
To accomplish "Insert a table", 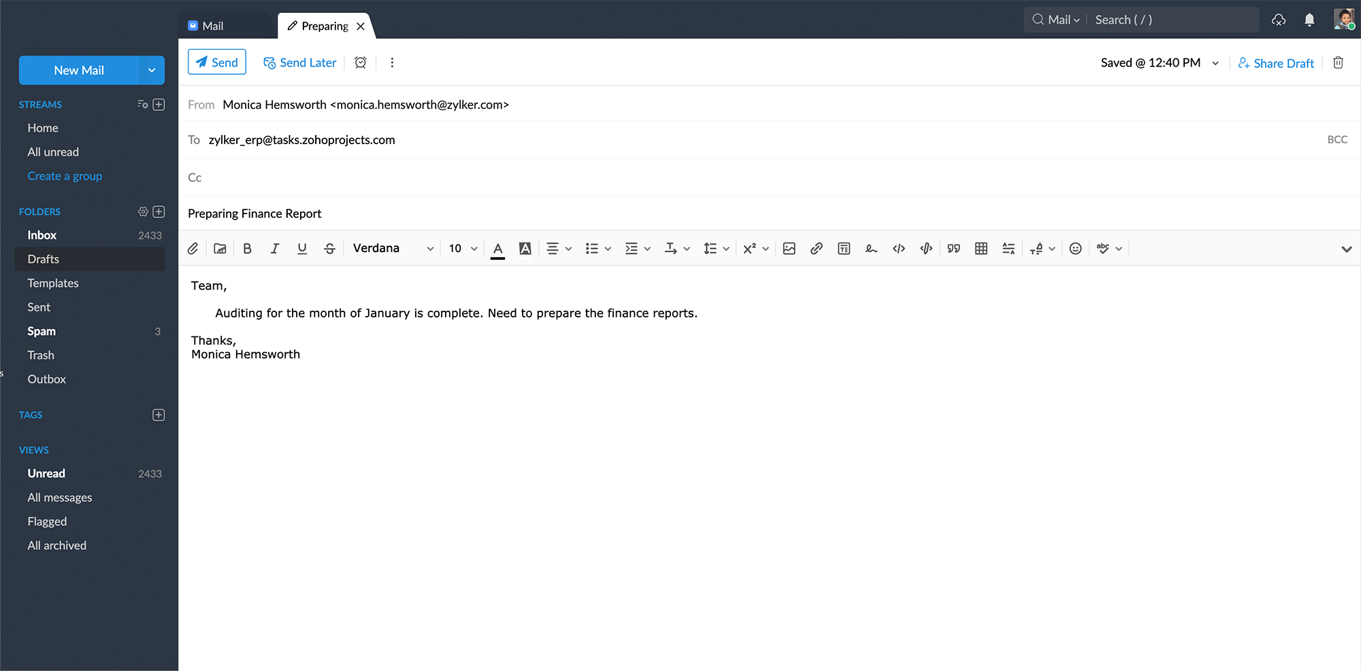I will (x=981, y=249).
